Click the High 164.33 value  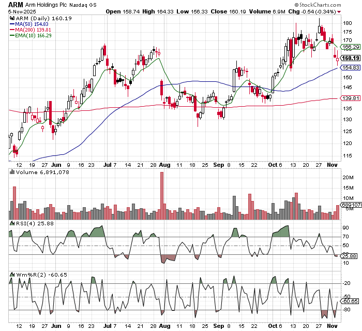pos(158,11)
